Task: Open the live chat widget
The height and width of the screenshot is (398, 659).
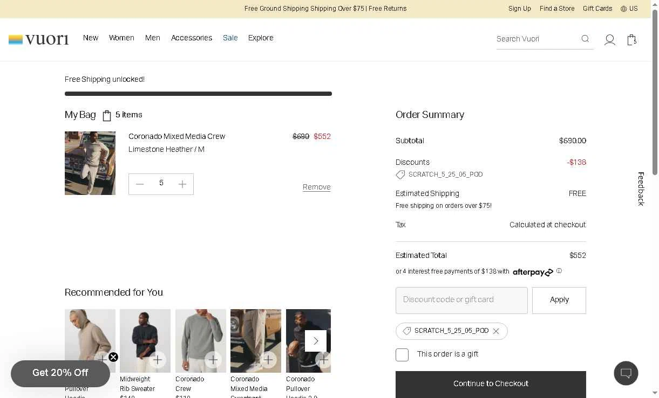Action: pyautogui.click(x=626, y=373)
